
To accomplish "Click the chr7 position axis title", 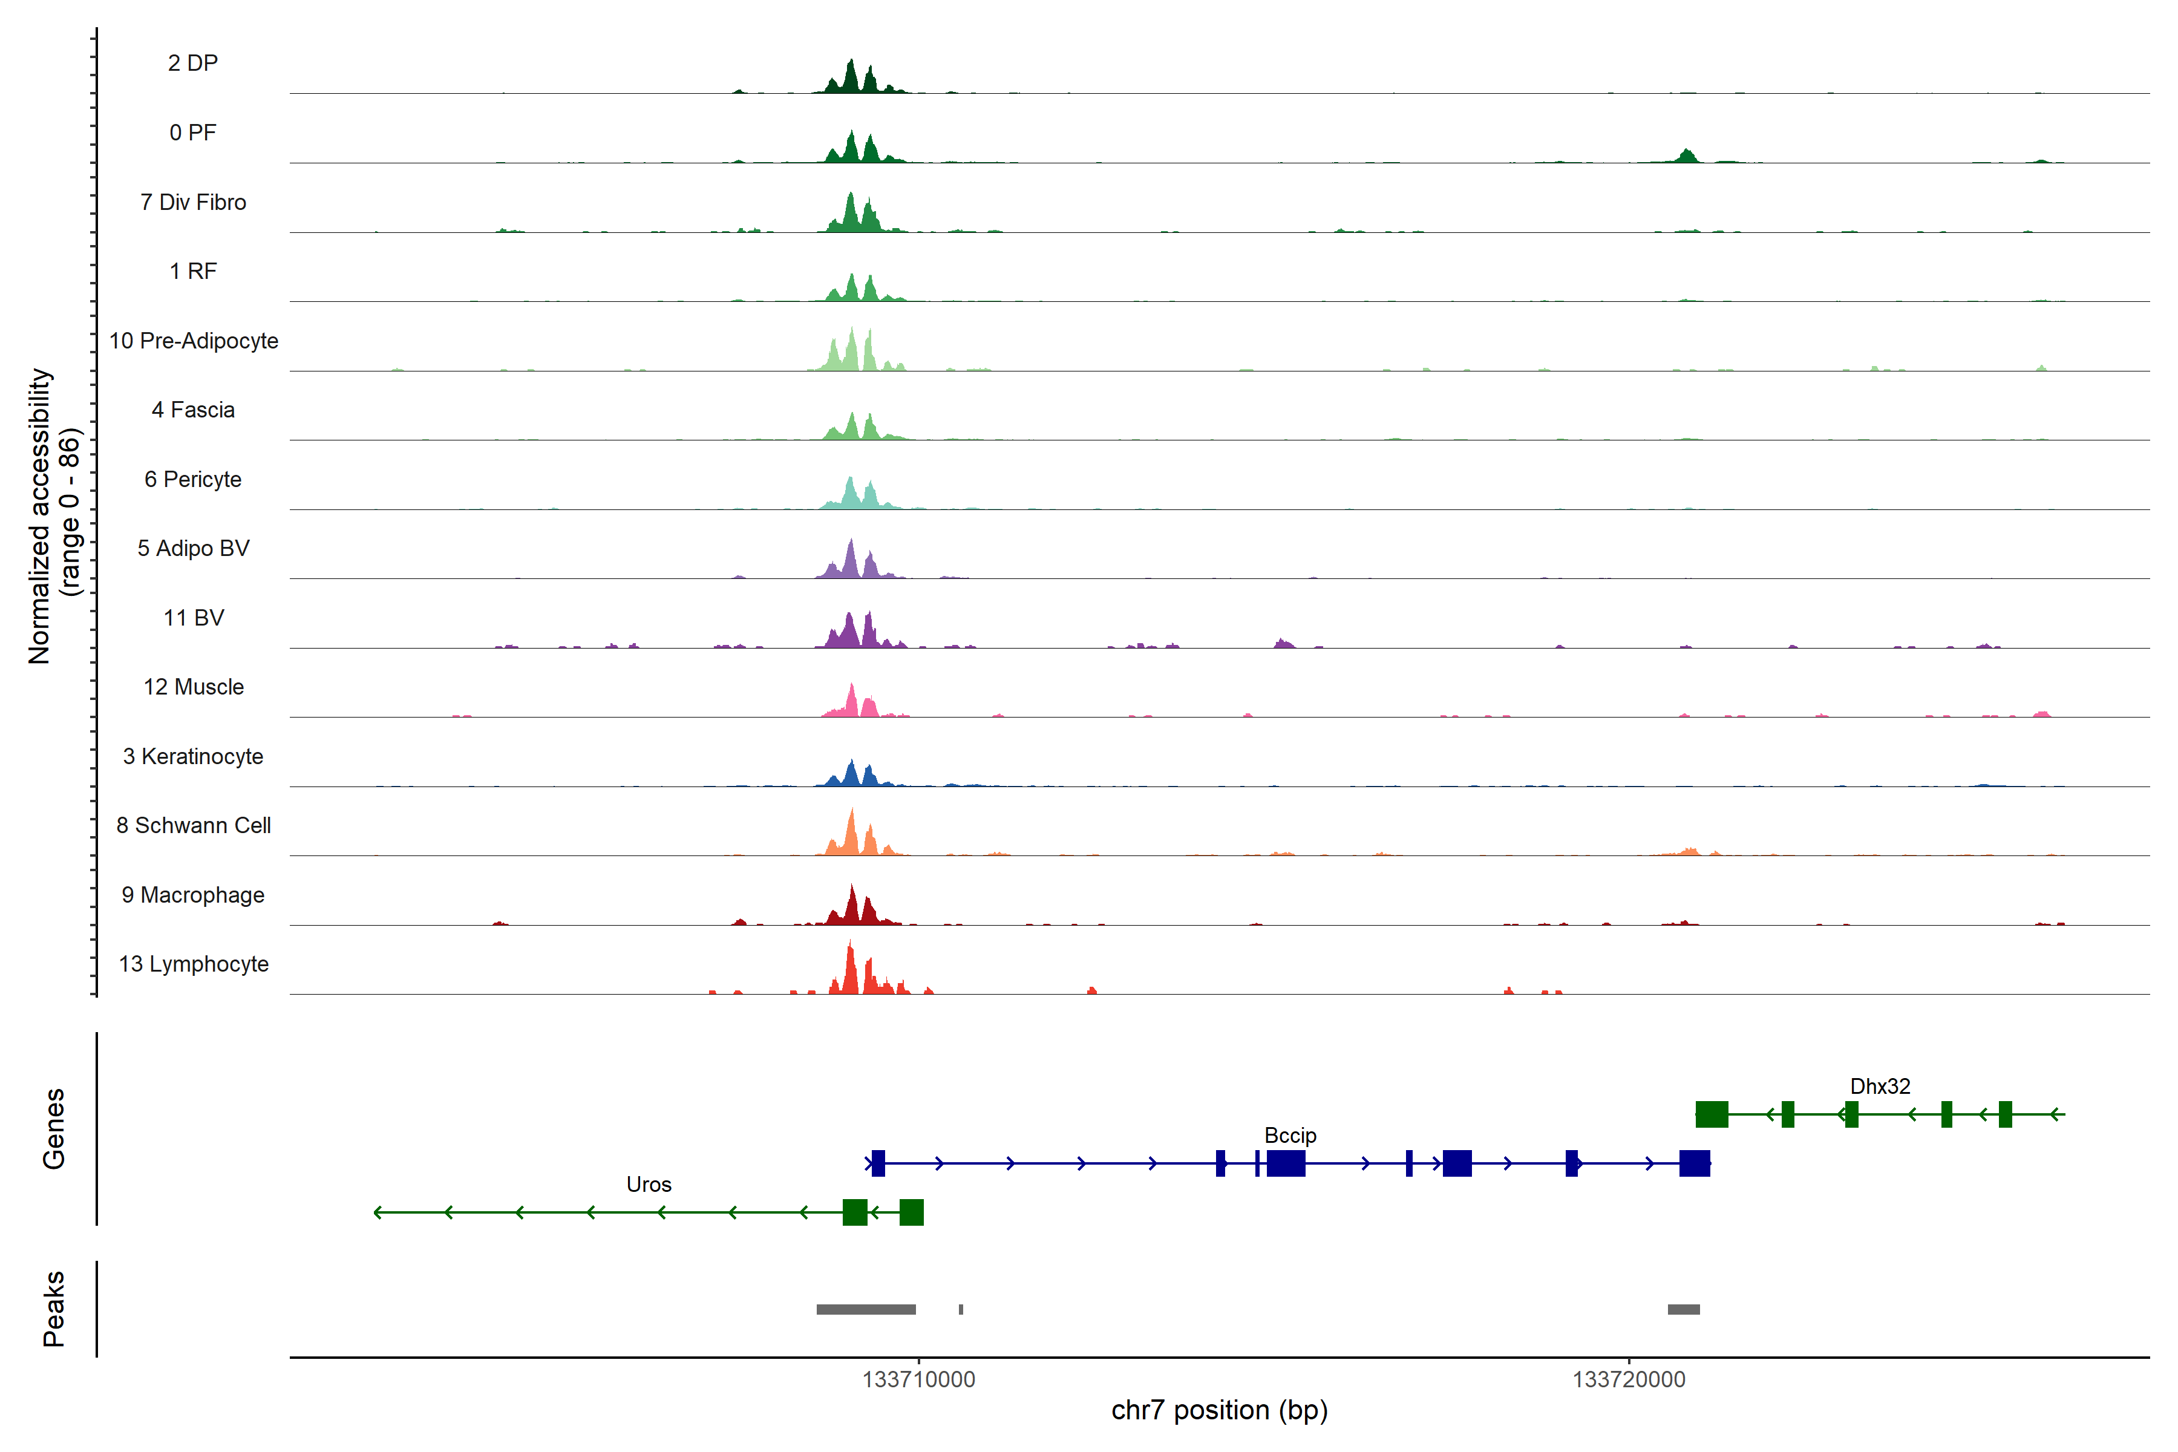I will (x=1220, y=1410).
